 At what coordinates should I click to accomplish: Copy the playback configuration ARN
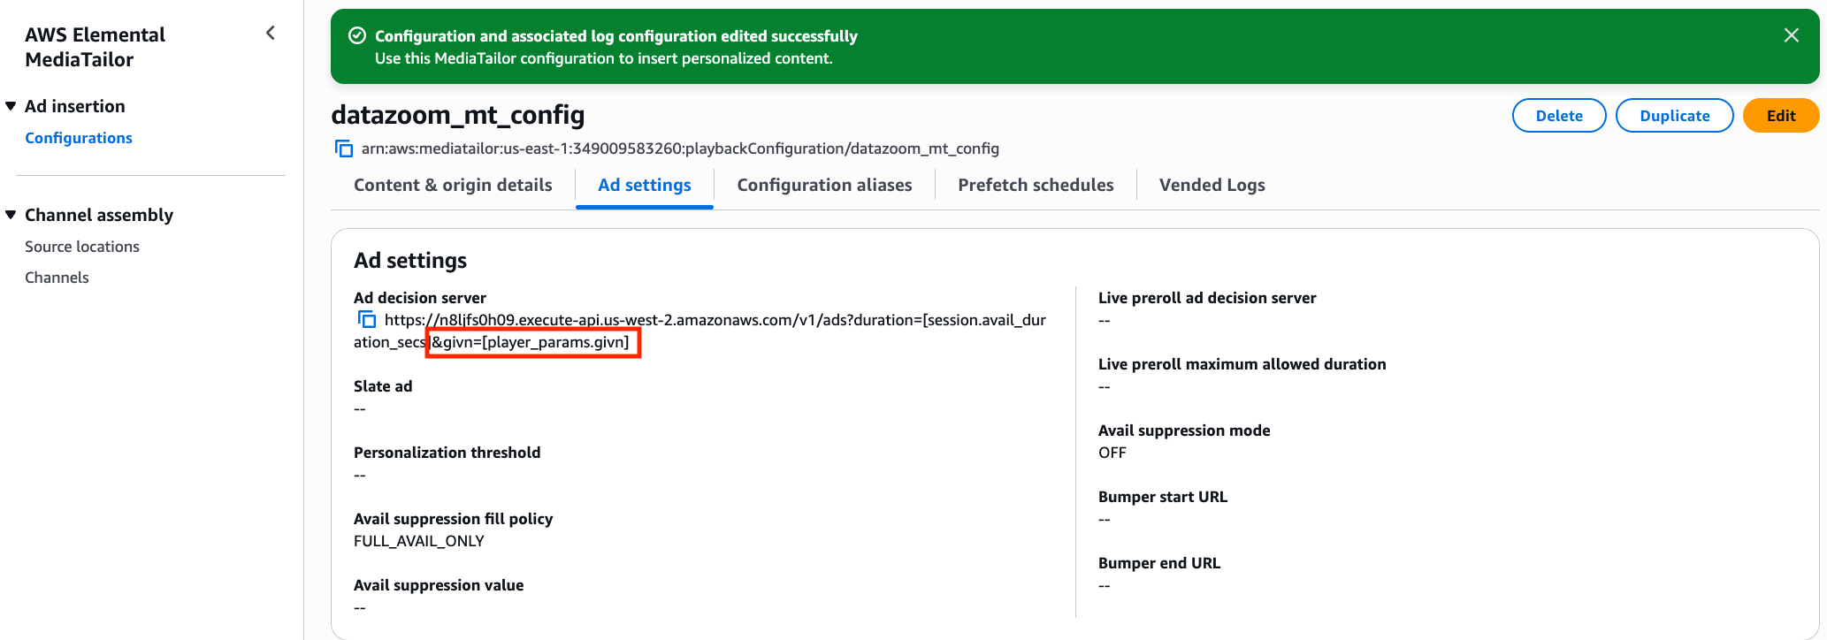343,149
